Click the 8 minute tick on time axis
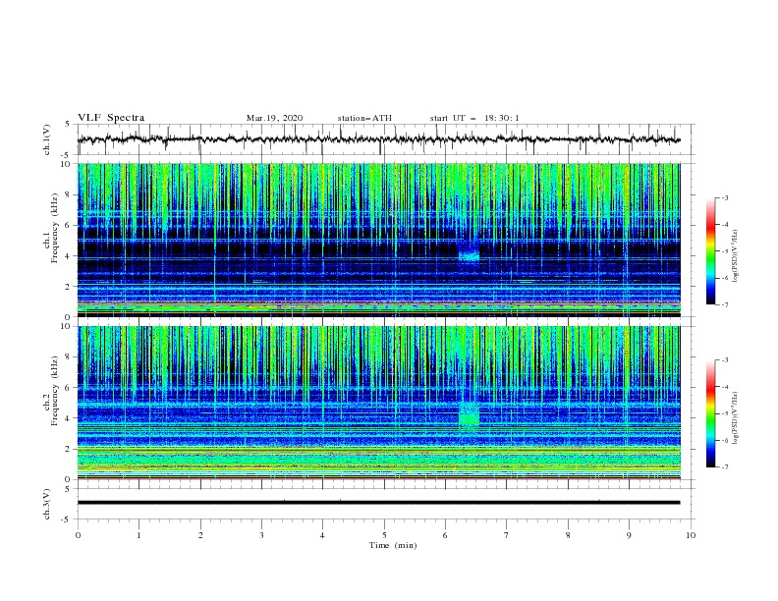 568,535
